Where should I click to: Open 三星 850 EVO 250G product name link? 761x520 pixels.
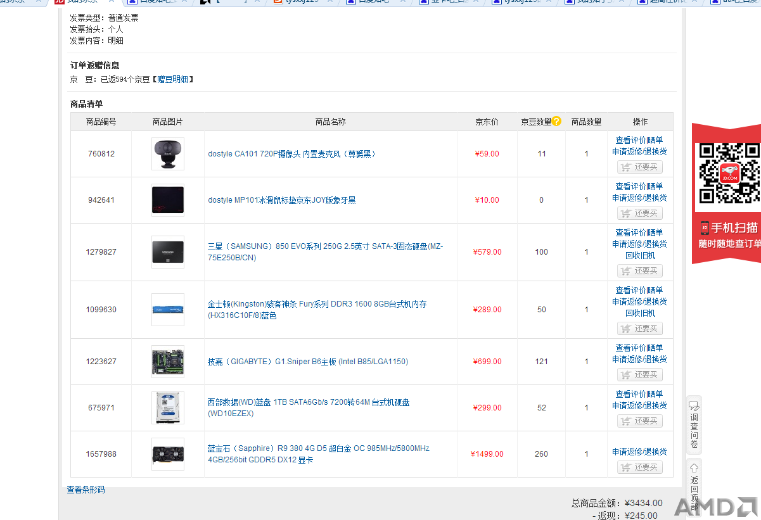[x=326, y=252]
